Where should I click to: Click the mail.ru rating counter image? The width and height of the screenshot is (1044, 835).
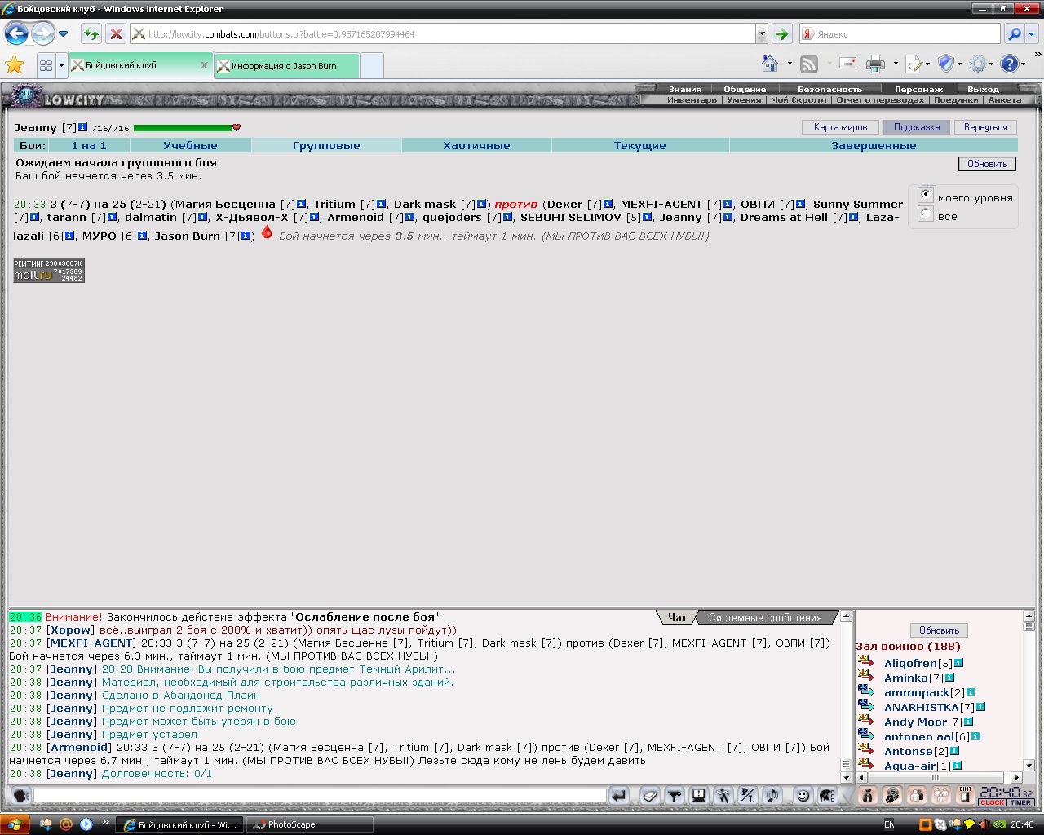49,270
